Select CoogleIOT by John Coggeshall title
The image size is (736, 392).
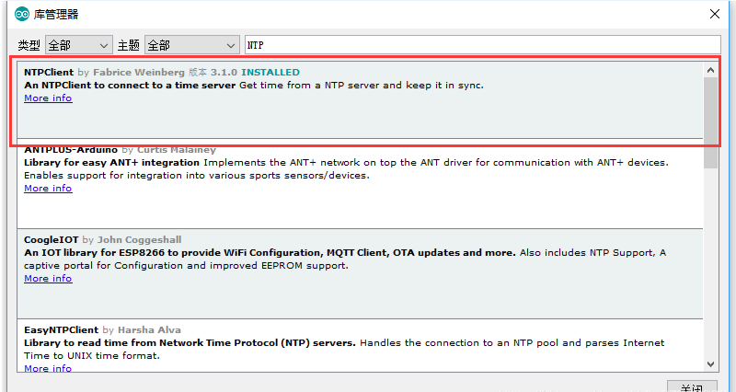[103, 240]
